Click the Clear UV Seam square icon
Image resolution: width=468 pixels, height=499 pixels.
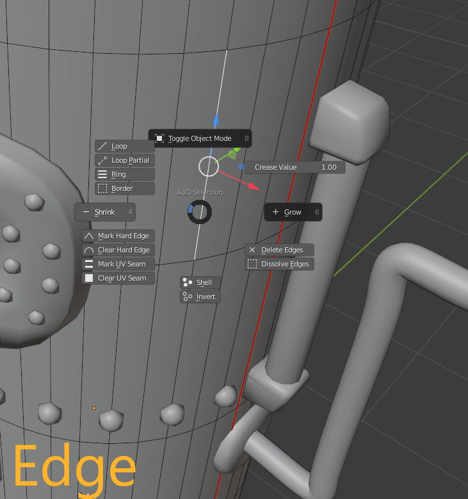pyautogui.click(x=89, y=278)
